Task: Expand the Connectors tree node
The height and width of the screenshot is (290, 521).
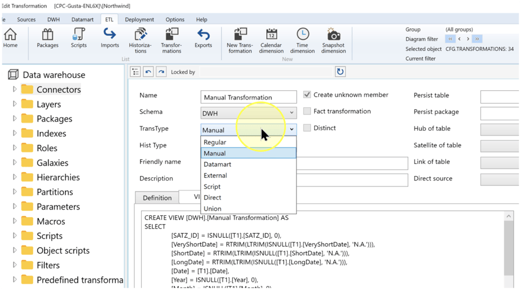Action: [14, 89]
